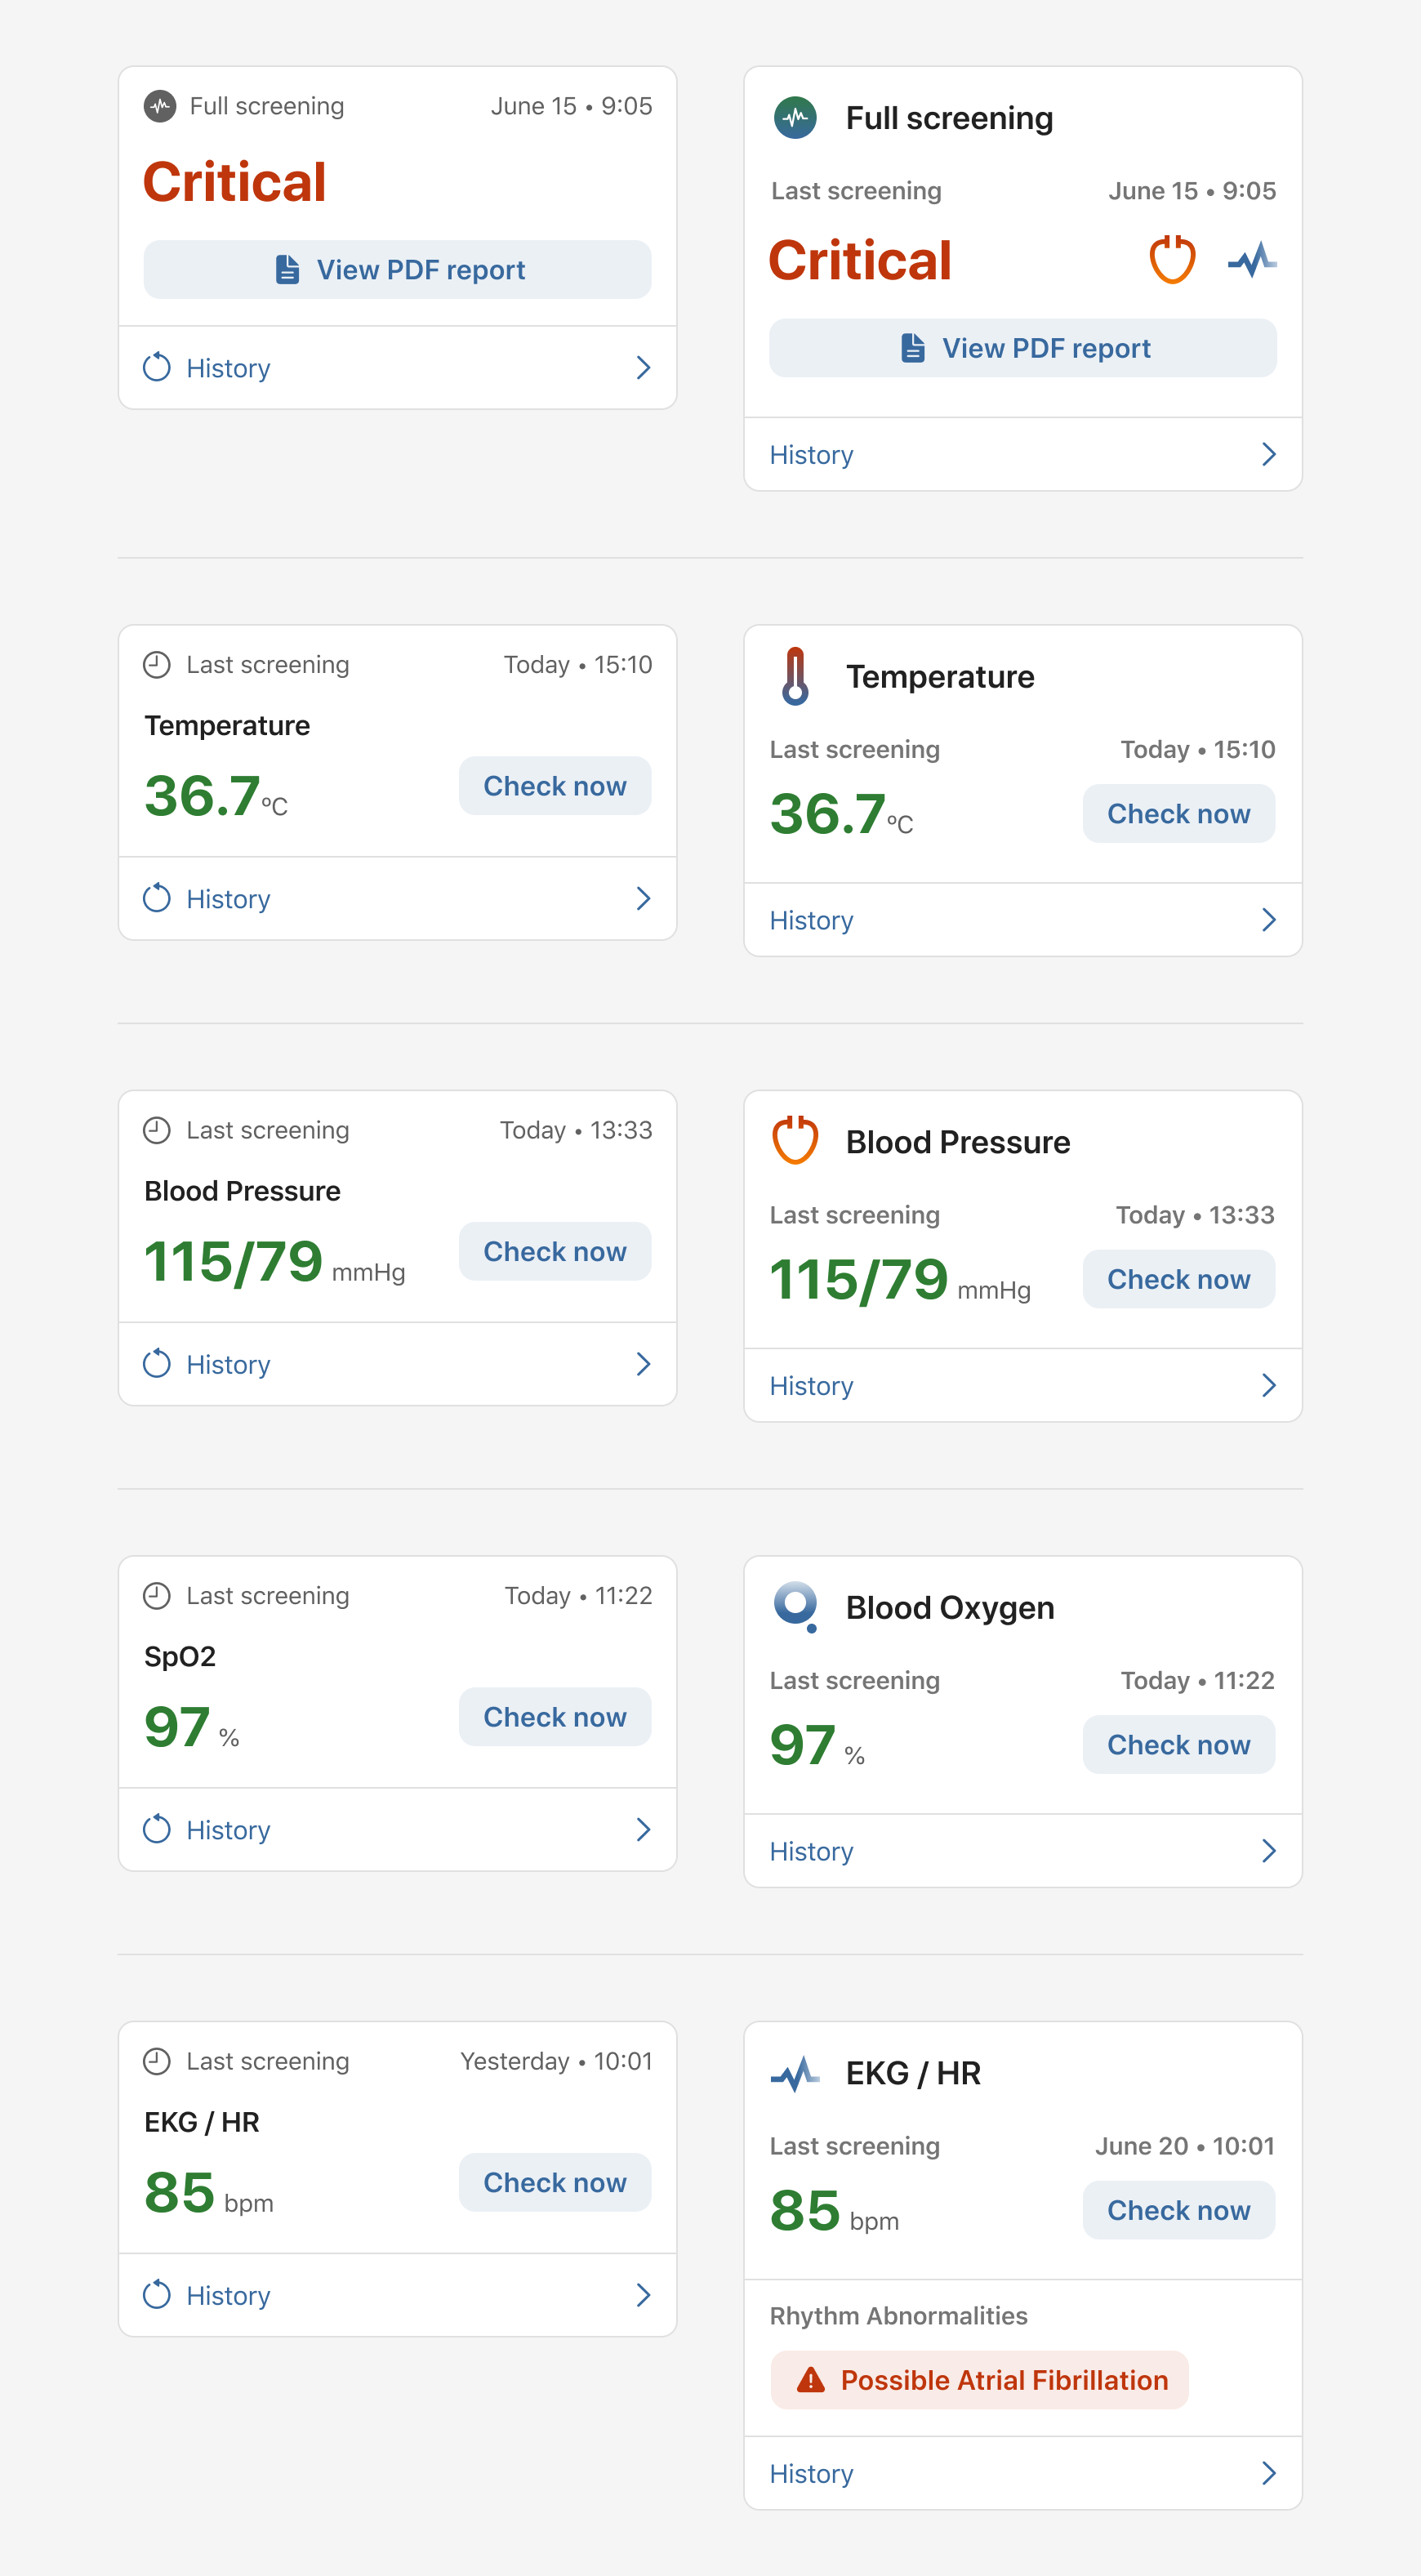Expand History chevron on left Blood Pressure card

tap(643, 1364)
